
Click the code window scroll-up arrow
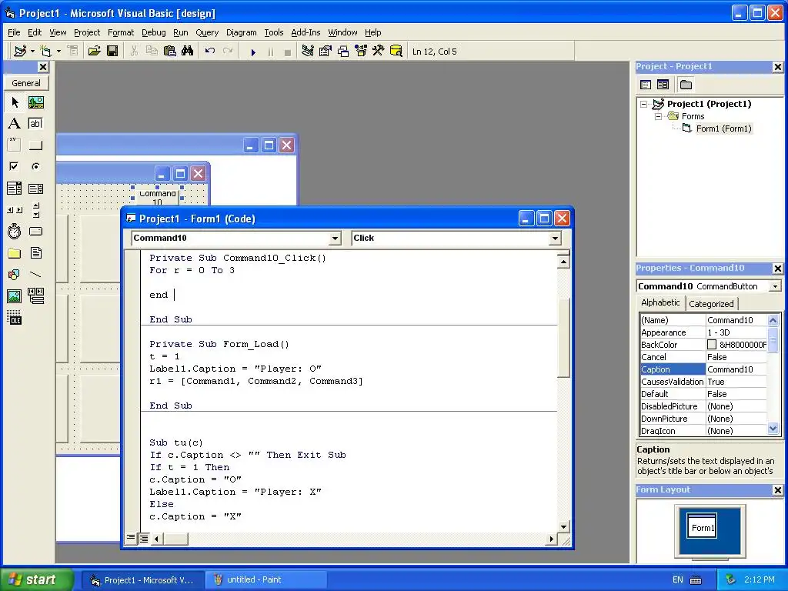tap(563, 262)
